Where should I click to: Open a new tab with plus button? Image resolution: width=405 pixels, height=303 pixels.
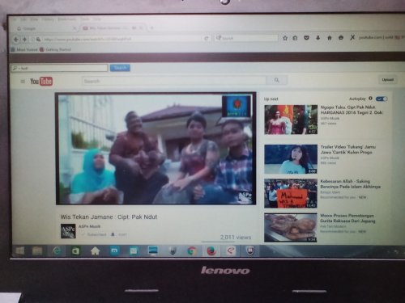152,27
